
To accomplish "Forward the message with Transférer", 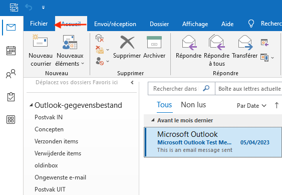I will coord(245,47).
